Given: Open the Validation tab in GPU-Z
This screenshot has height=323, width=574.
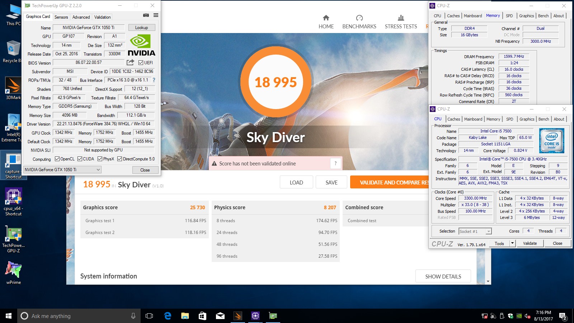Looking at the screenshot, I should coord(102,17).
